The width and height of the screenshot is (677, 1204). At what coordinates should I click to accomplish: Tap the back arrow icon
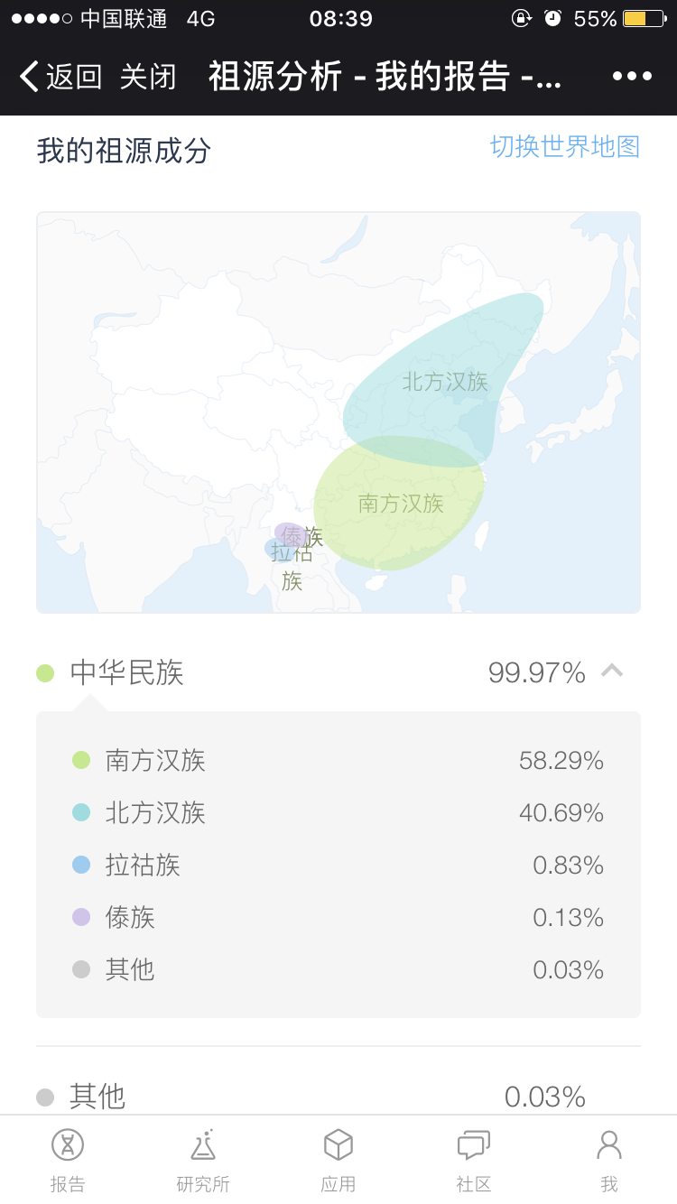click(29, 77)
